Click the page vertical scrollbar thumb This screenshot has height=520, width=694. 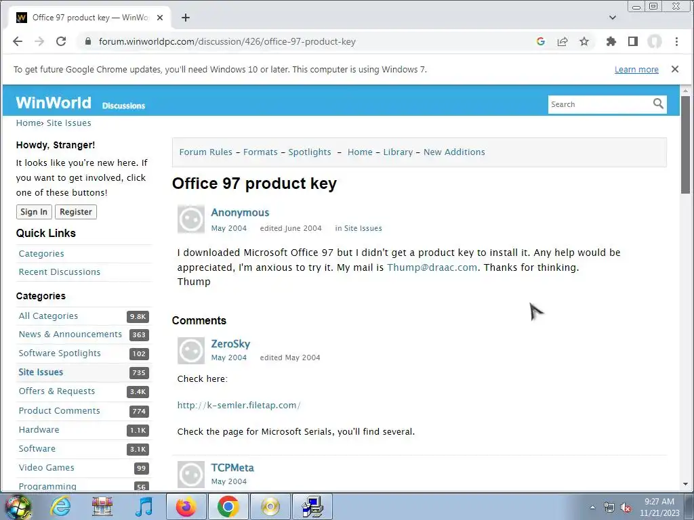tap(686, 144)
